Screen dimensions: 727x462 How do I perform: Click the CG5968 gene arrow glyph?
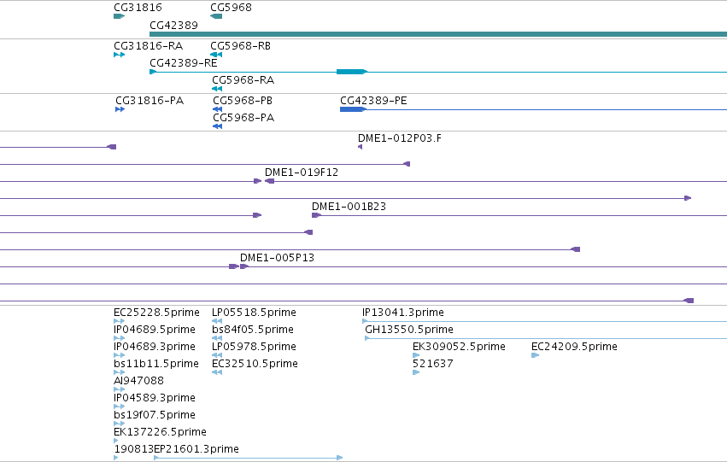click(x=216, y=16)
